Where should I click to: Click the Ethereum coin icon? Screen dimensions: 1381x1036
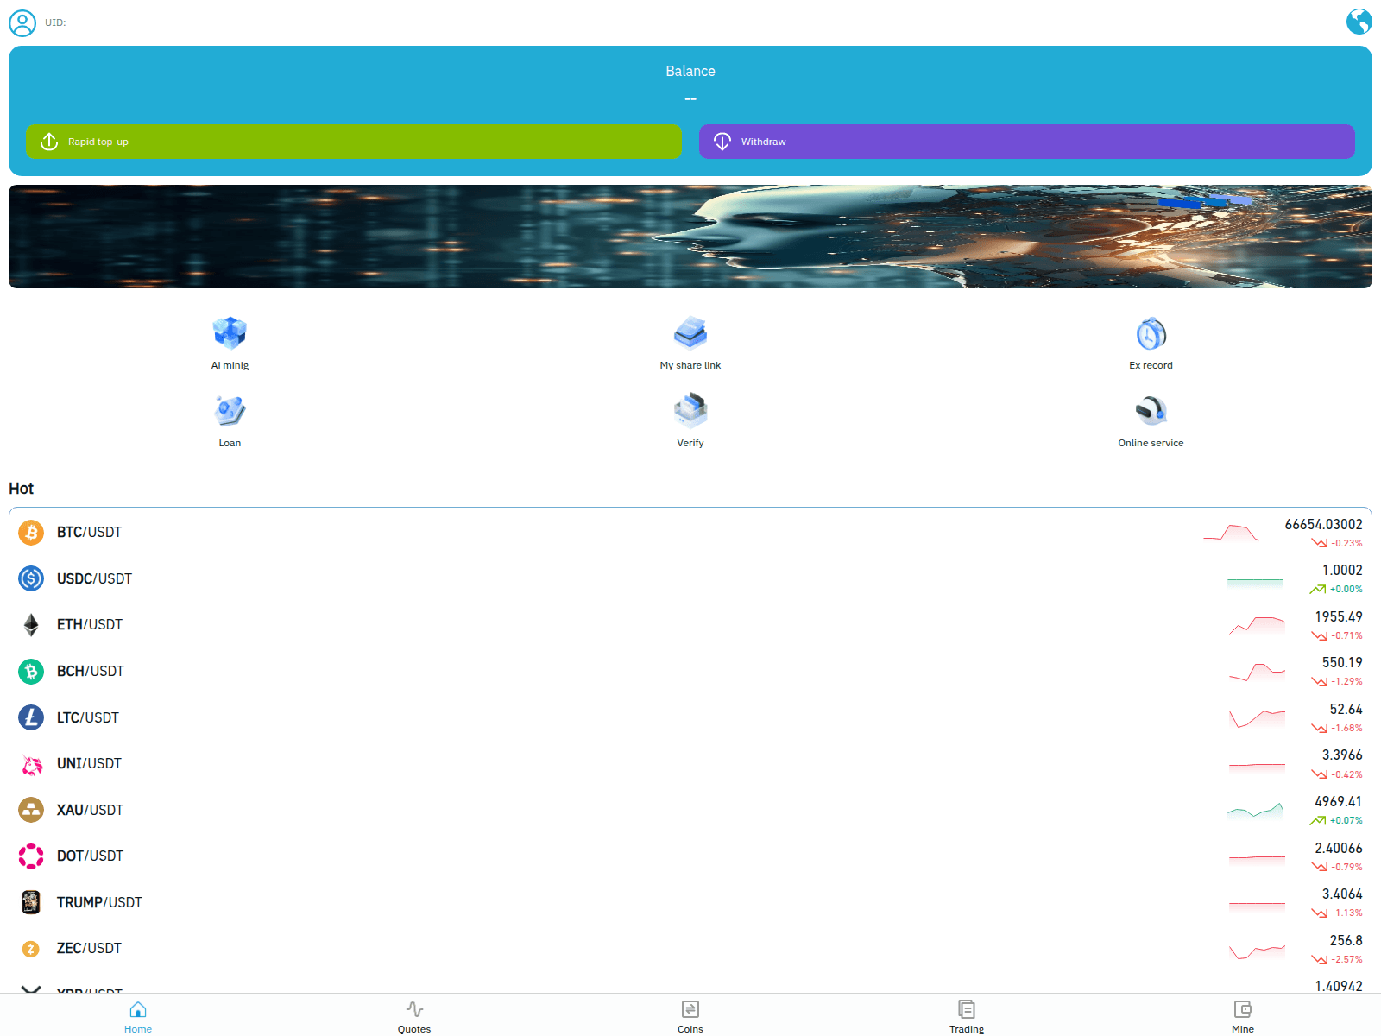click(31, 624)
